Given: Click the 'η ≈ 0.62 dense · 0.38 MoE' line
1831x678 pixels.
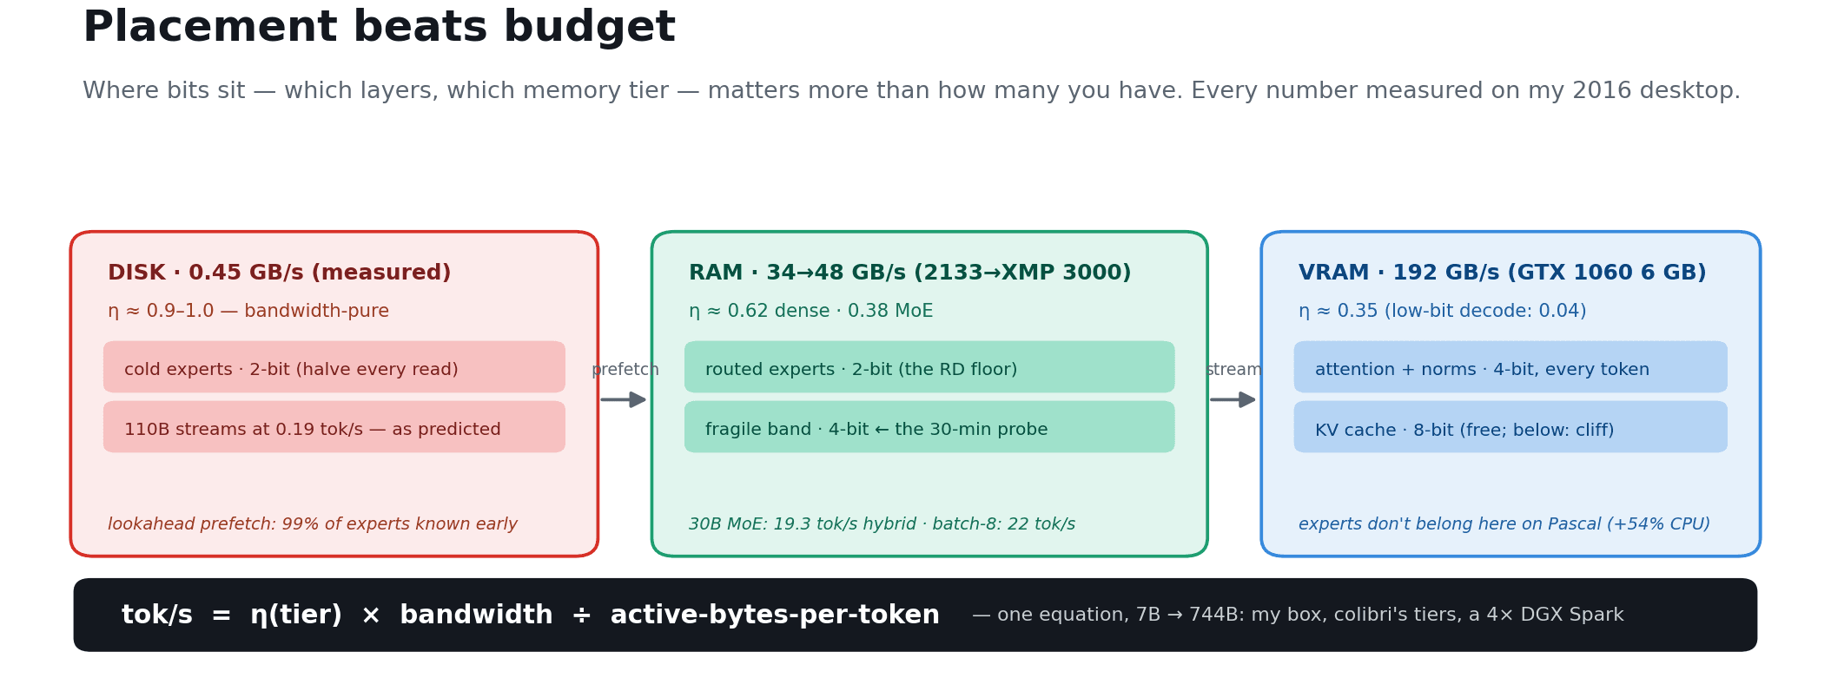Looking at the screenshot, I should pyautogui.click(x=811, y=311).
